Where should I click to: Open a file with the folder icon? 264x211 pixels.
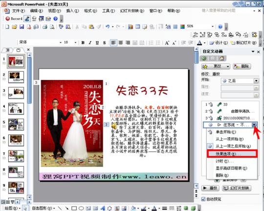coord(15,26)
